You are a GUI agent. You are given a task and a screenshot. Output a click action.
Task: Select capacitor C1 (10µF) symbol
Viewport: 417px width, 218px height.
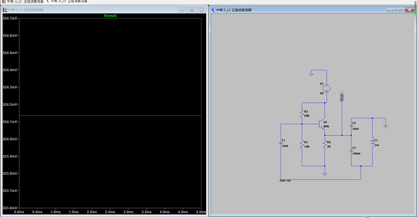coord(281,143)
